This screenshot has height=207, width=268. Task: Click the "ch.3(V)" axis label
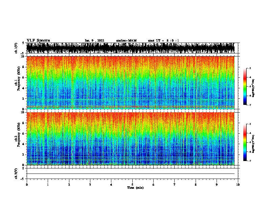(16, 174)
